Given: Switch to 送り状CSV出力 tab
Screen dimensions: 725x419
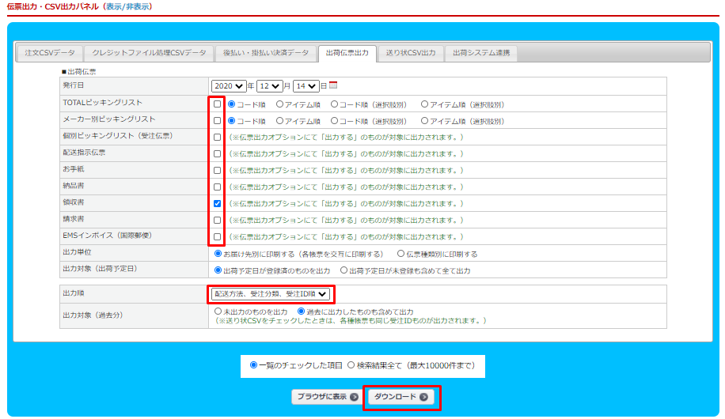Looking at the screenshot, I should (411, 53).
